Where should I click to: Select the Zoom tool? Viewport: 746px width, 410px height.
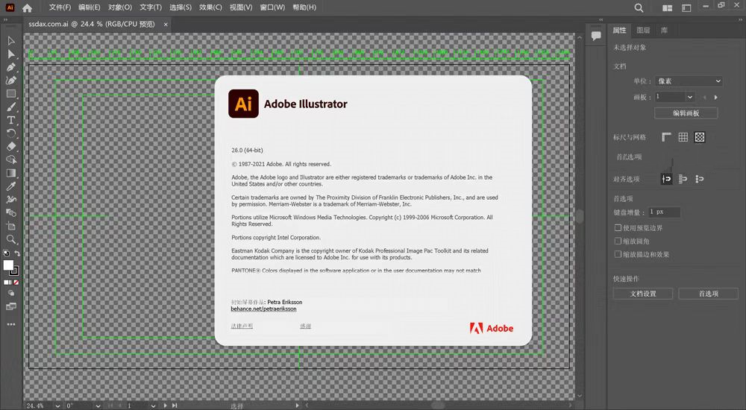[x=11, y=239]
